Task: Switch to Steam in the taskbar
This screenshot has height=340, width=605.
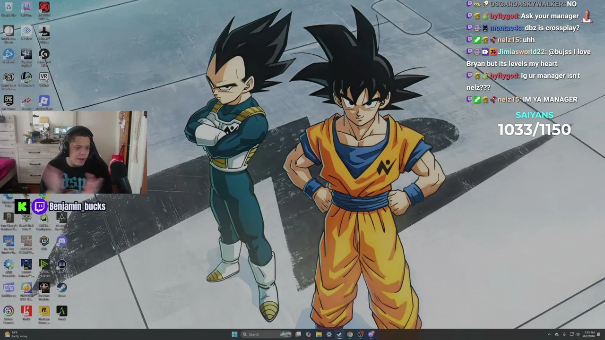Action: 339,334
